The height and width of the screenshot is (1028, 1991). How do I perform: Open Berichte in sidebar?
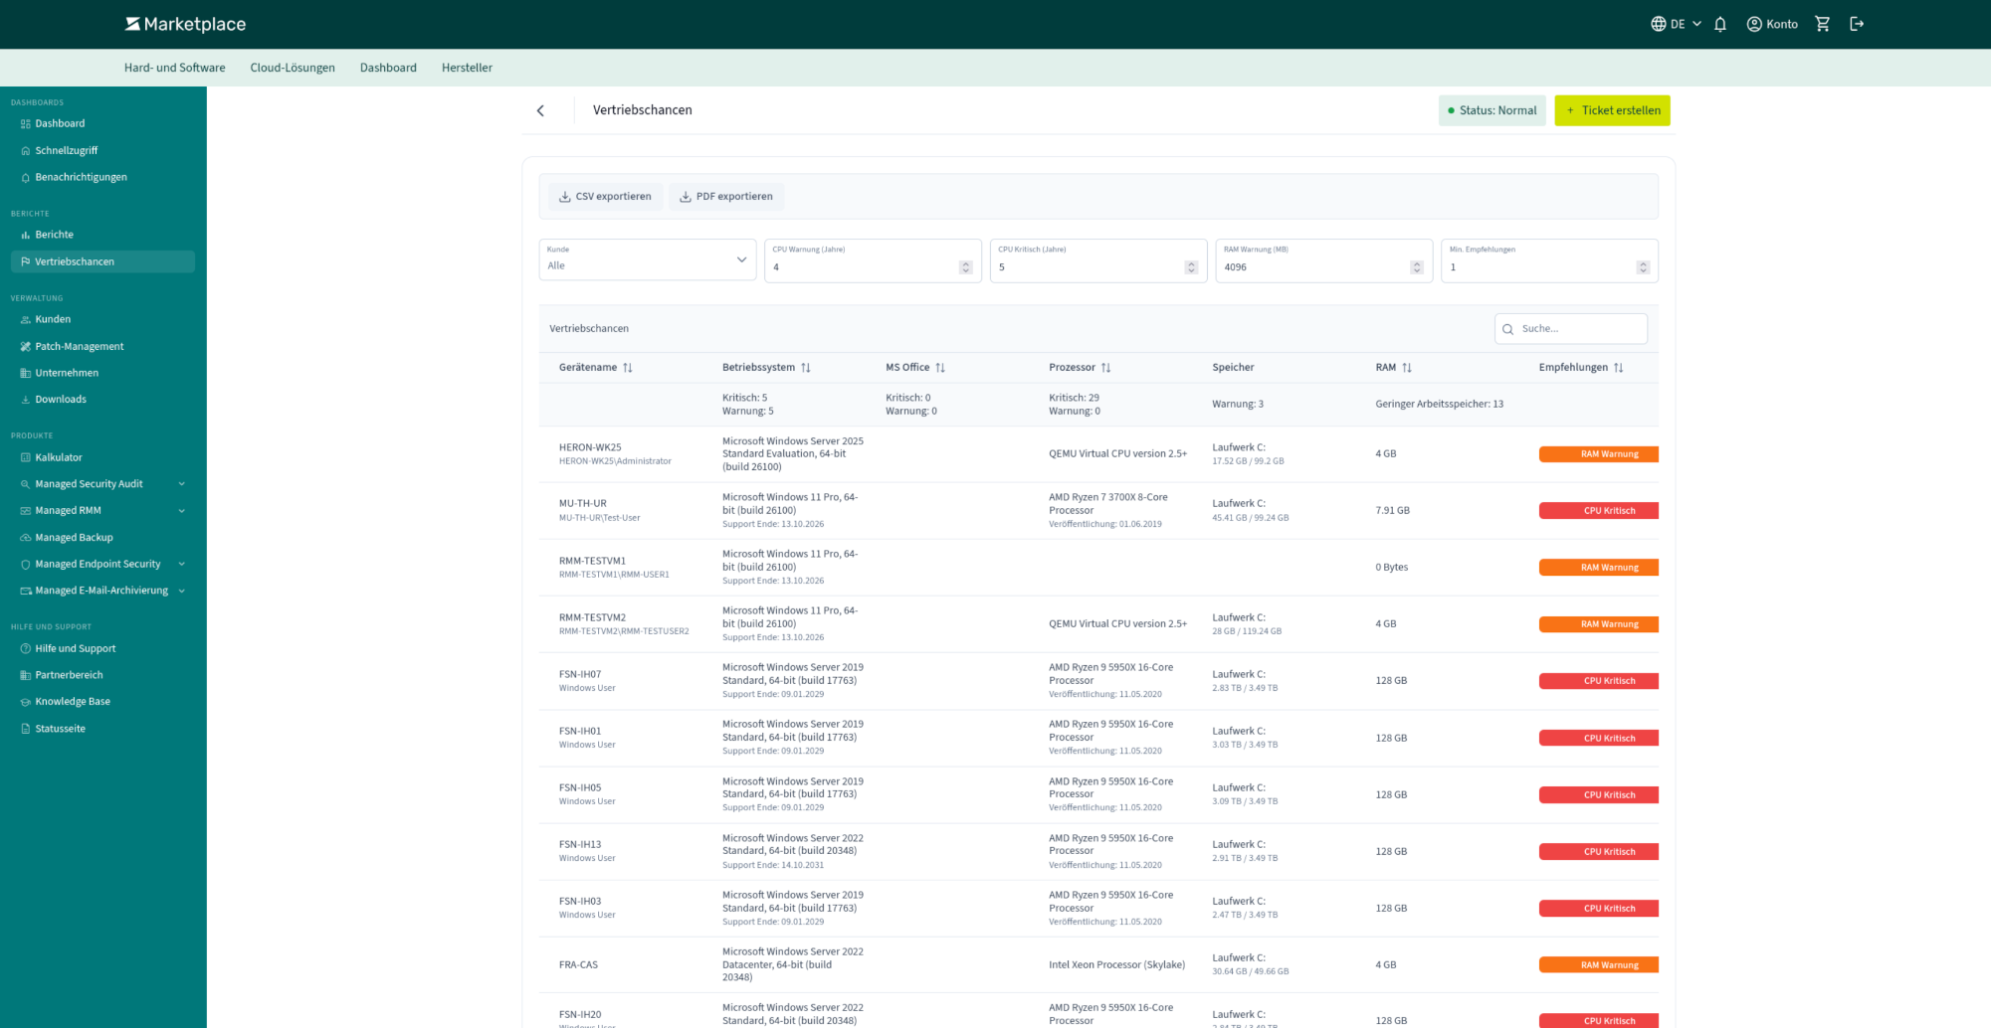(102, 235)
